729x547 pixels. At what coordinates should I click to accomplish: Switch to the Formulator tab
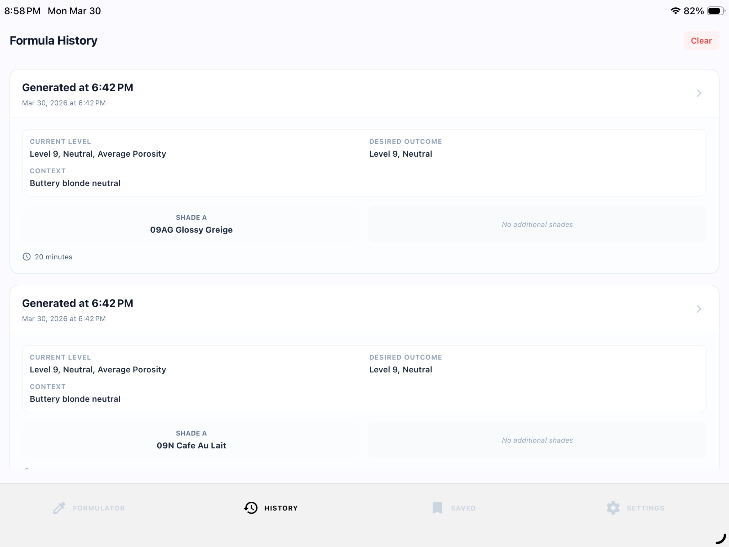click(89, 508)
